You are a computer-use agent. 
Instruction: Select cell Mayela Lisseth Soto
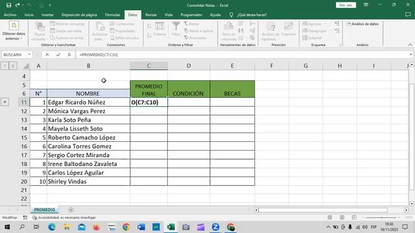[88, 129]
